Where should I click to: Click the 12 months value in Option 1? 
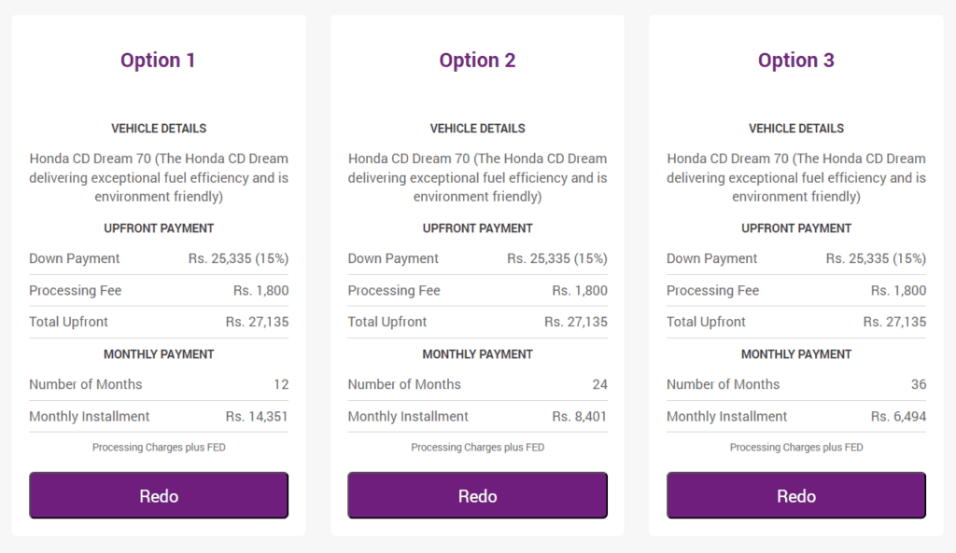281,384
